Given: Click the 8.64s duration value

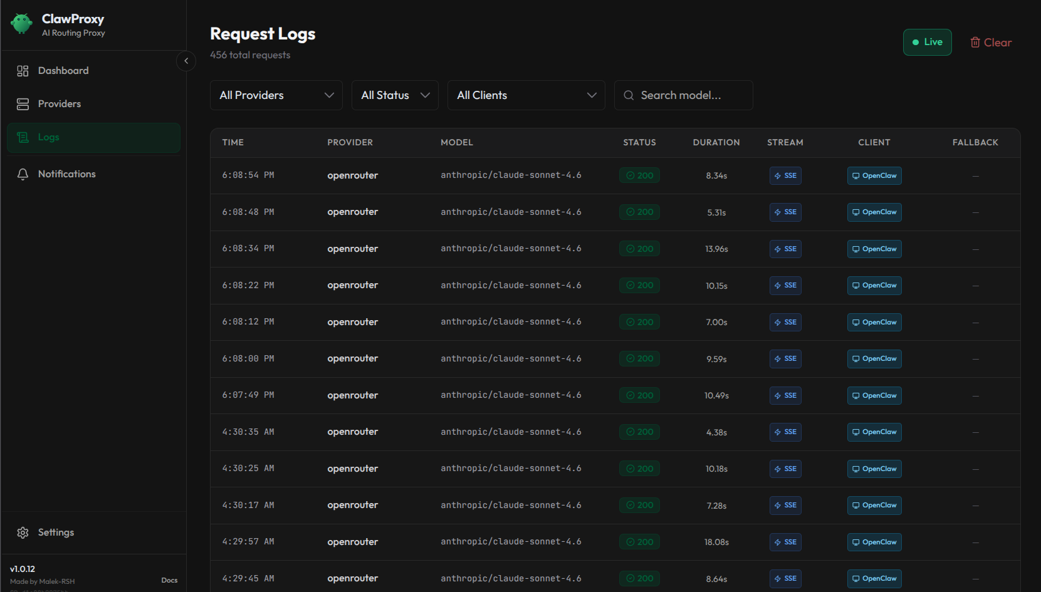Looking at the screenshot, I should 716,578.
